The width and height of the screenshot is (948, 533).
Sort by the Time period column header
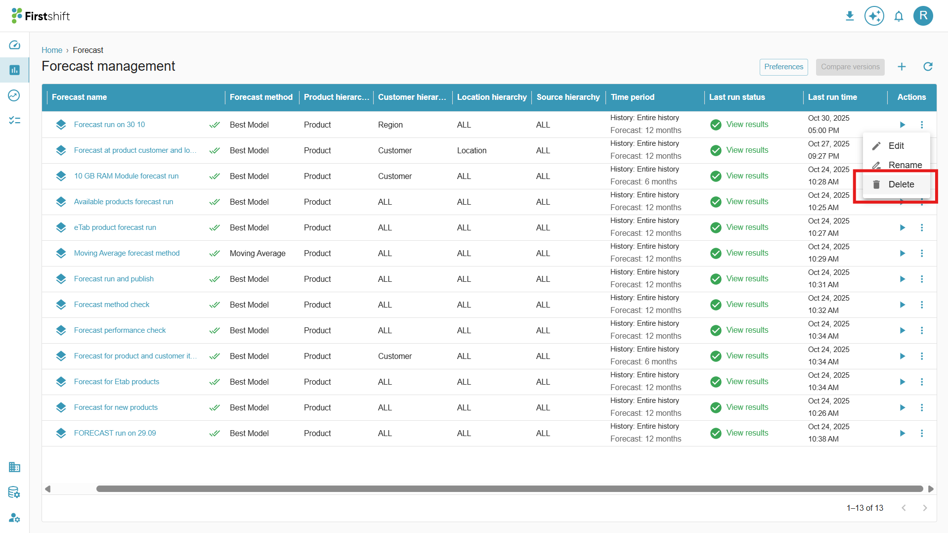point(632,97)
